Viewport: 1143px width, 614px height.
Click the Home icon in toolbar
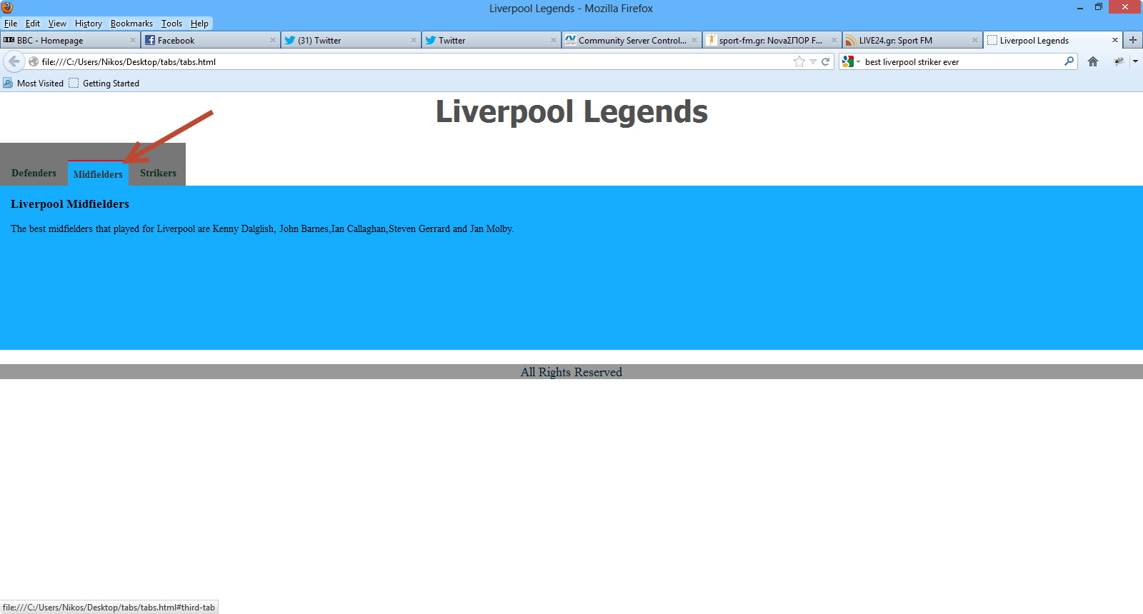pos(1093,61)
